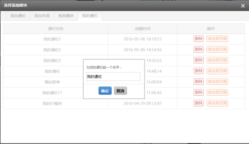Image resolution: width=249 pixels, height=144 pixels.
Task: Add 我的行模块 to the page
Action: tap(217, 103)
